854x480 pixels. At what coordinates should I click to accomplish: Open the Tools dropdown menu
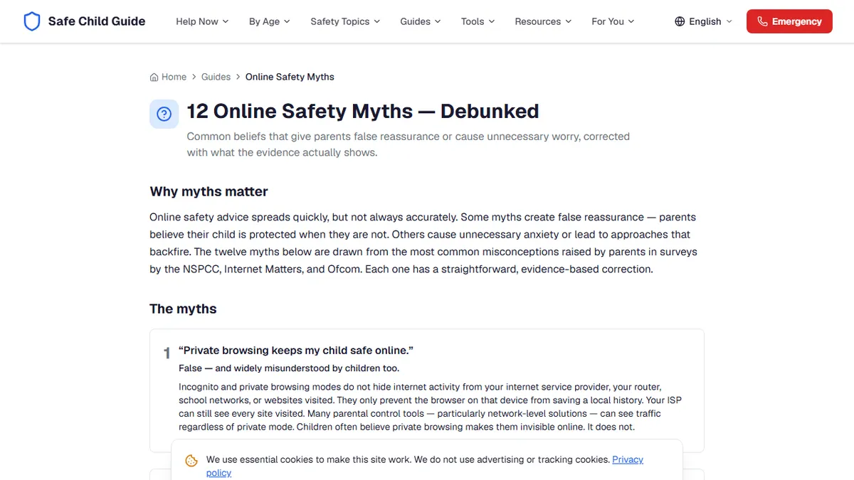(478, 21)
